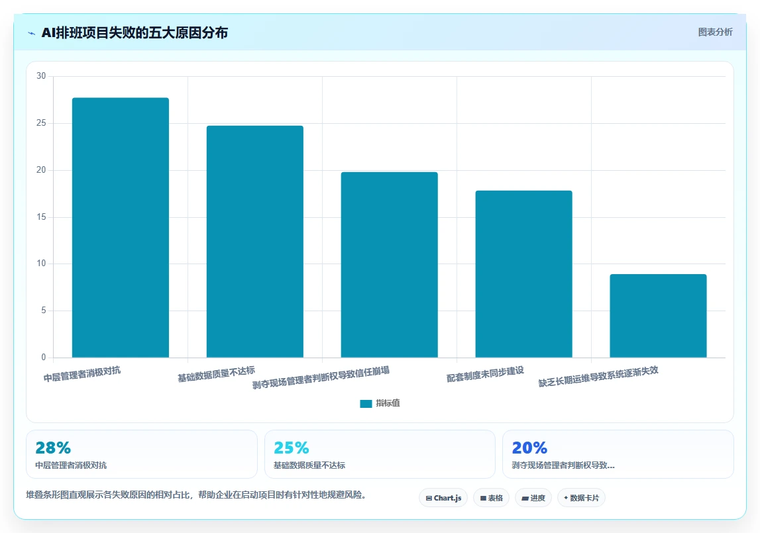760x533 pixels.
Task: Click the y-axis value 15
Action: click(41, 217)
